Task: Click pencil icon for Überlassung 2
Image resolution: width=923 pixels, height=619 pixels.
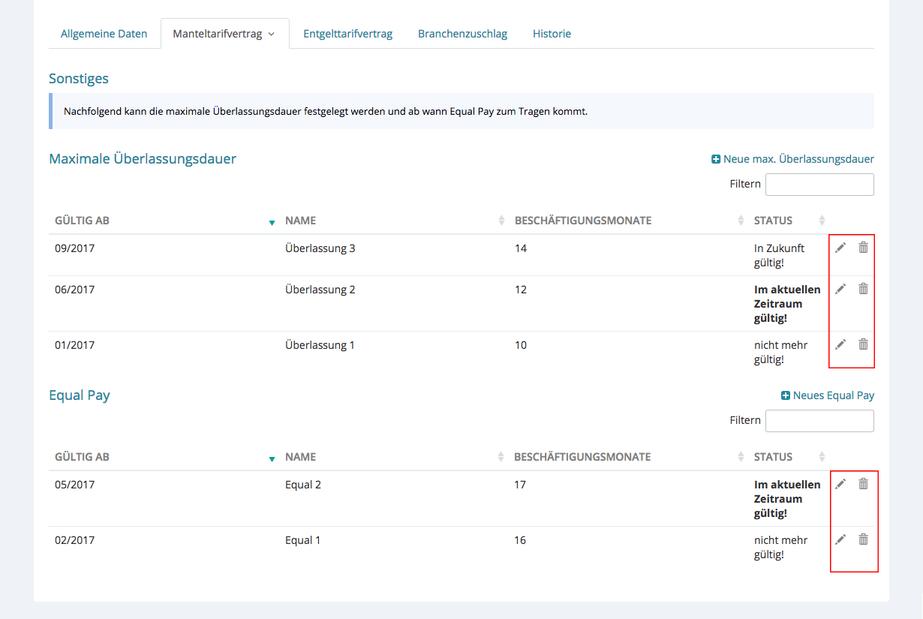Action: [x=840, y=289]
